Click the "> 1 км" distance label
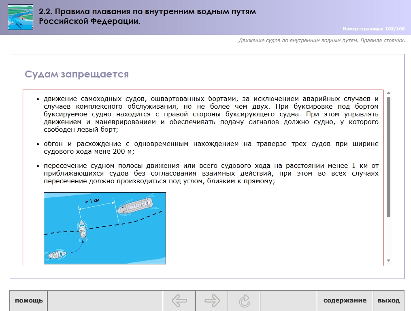The image size is (411, 311). point(93,202)
